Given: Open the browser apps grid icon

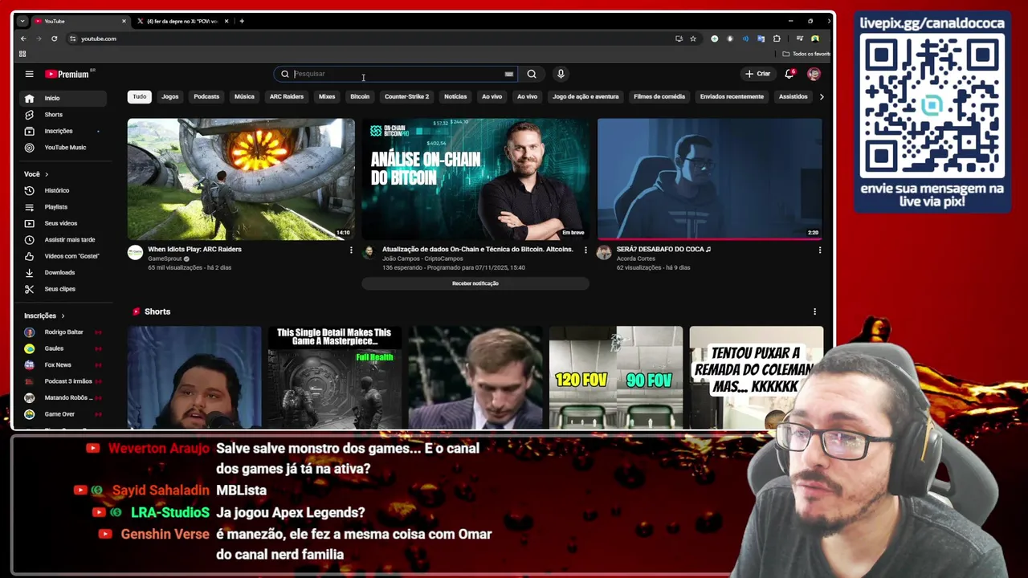Looking at the screenshot, I should point(22,54).
